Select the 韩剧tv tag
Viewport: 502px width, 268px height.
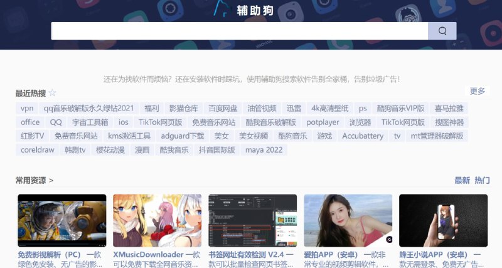[75, 149]
